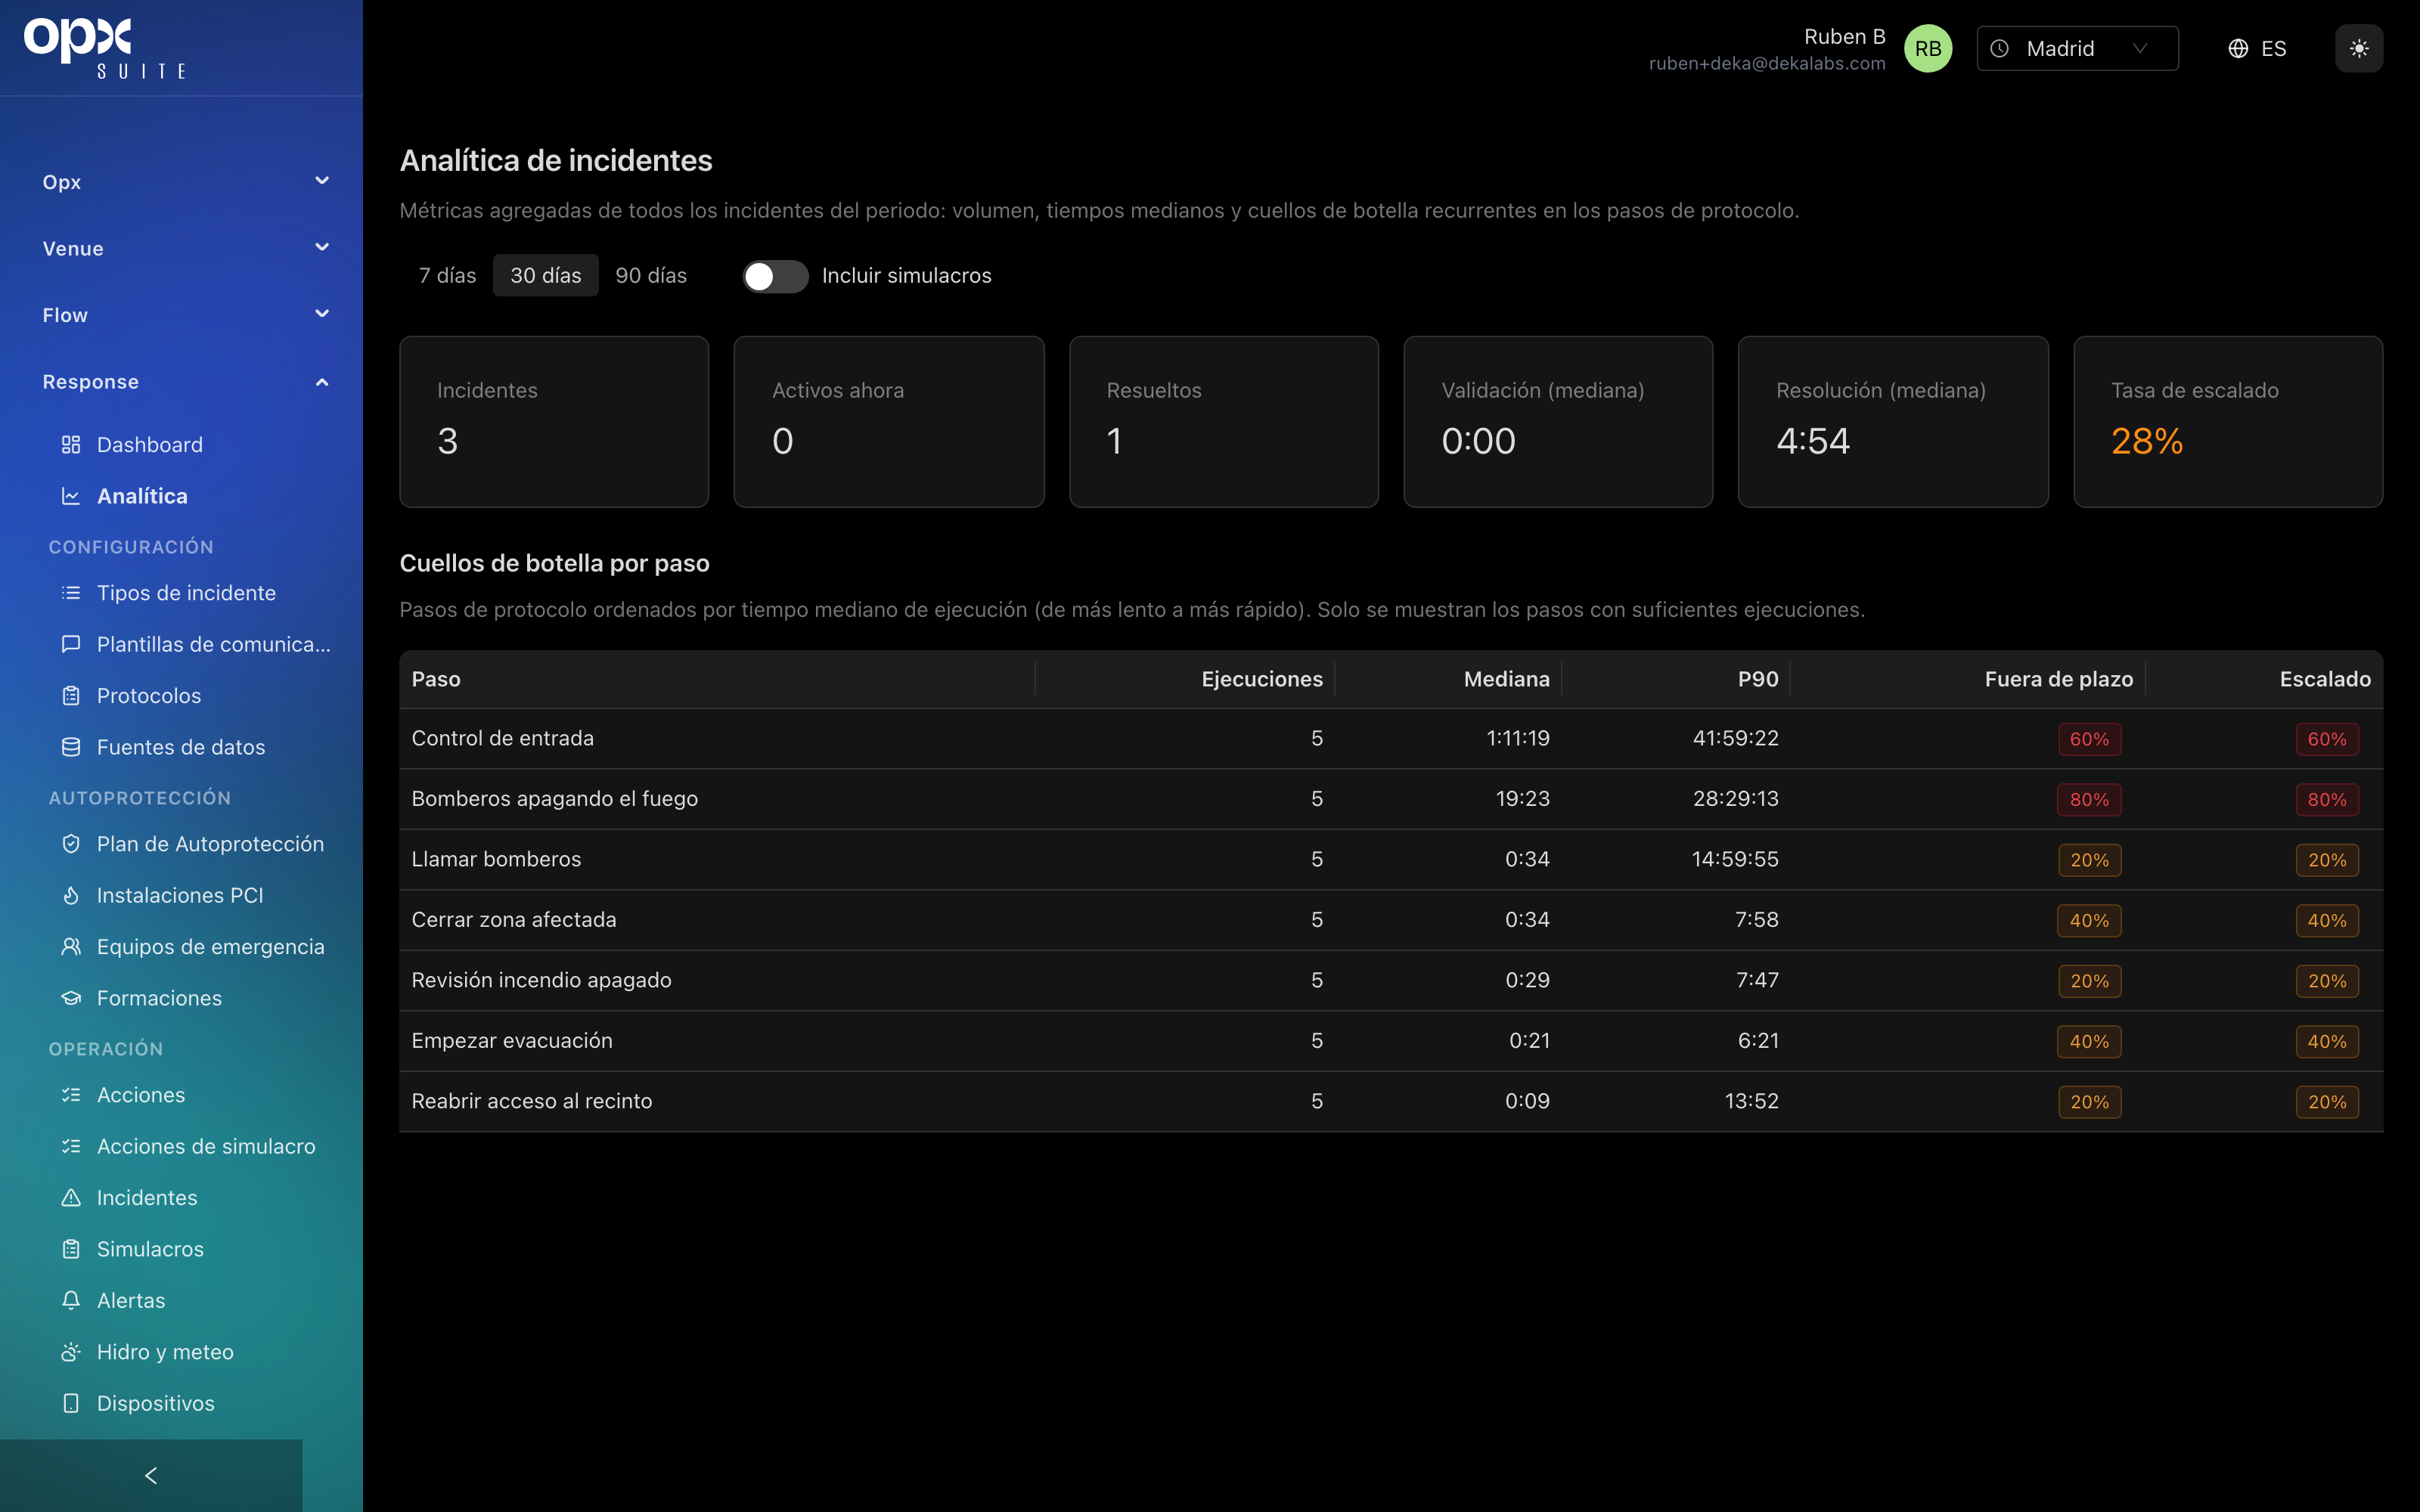This screenshot has width=2420, height=1512.
Task: Toggle light theme with sun icon
Action: (x=2358, y=48)
